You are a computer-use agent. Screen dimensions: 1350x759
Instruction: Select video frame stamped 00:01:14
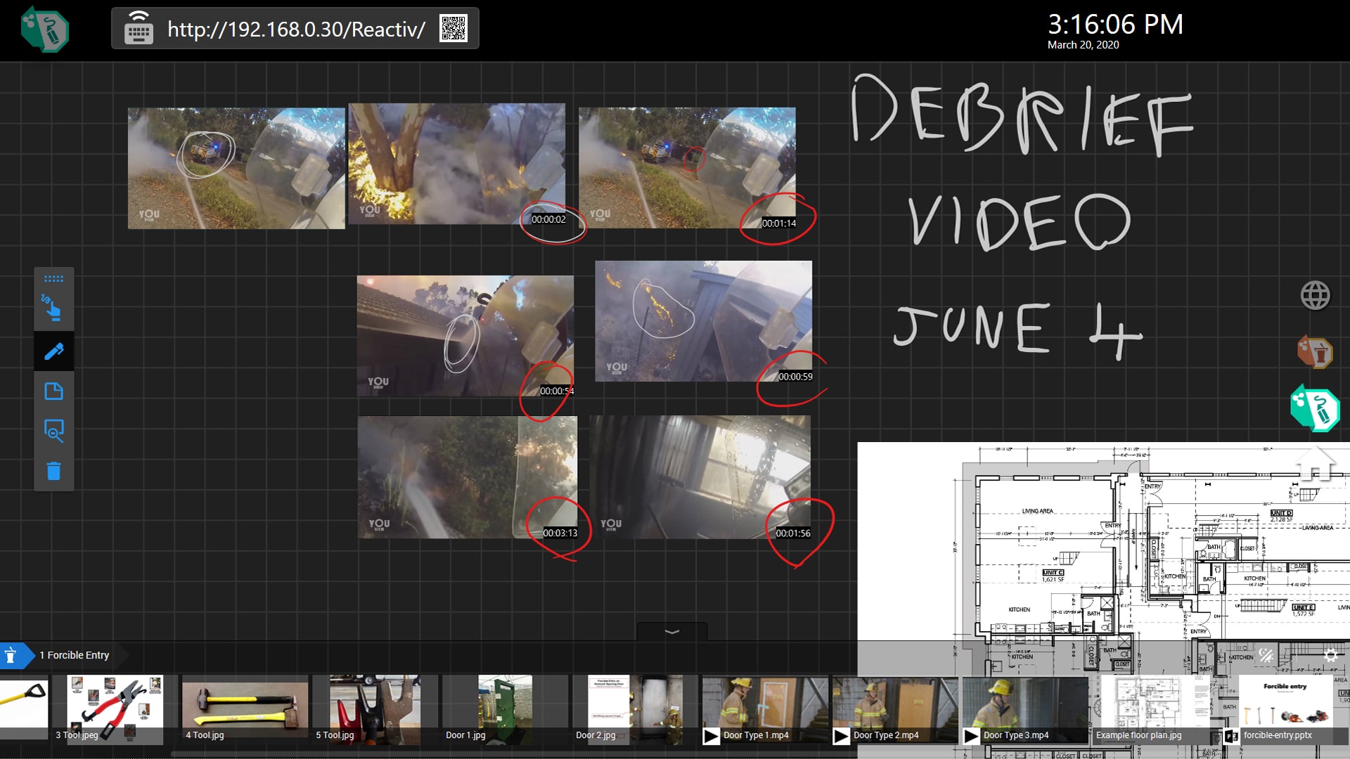(687, 168)
